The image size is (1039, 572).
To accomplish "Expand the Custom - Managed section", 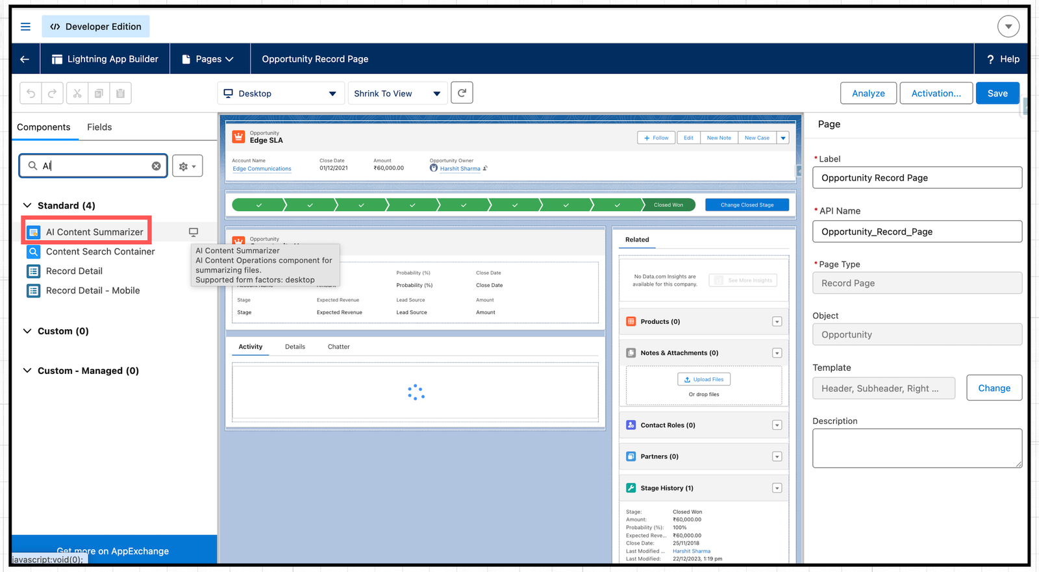I will 27,371.
